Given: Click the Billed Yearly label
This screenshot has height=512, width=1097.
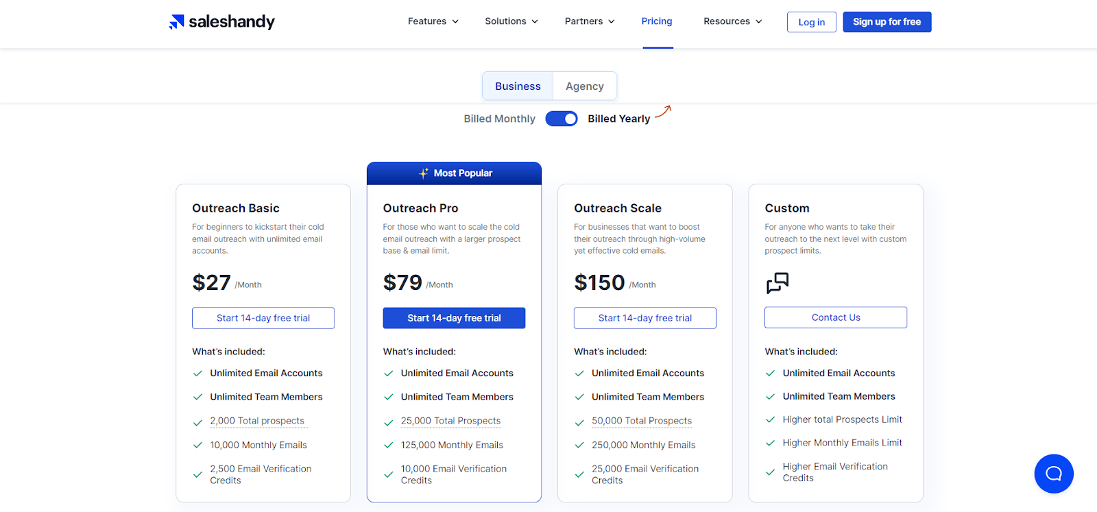Looking at the screenshot, I should coord(618,119).
